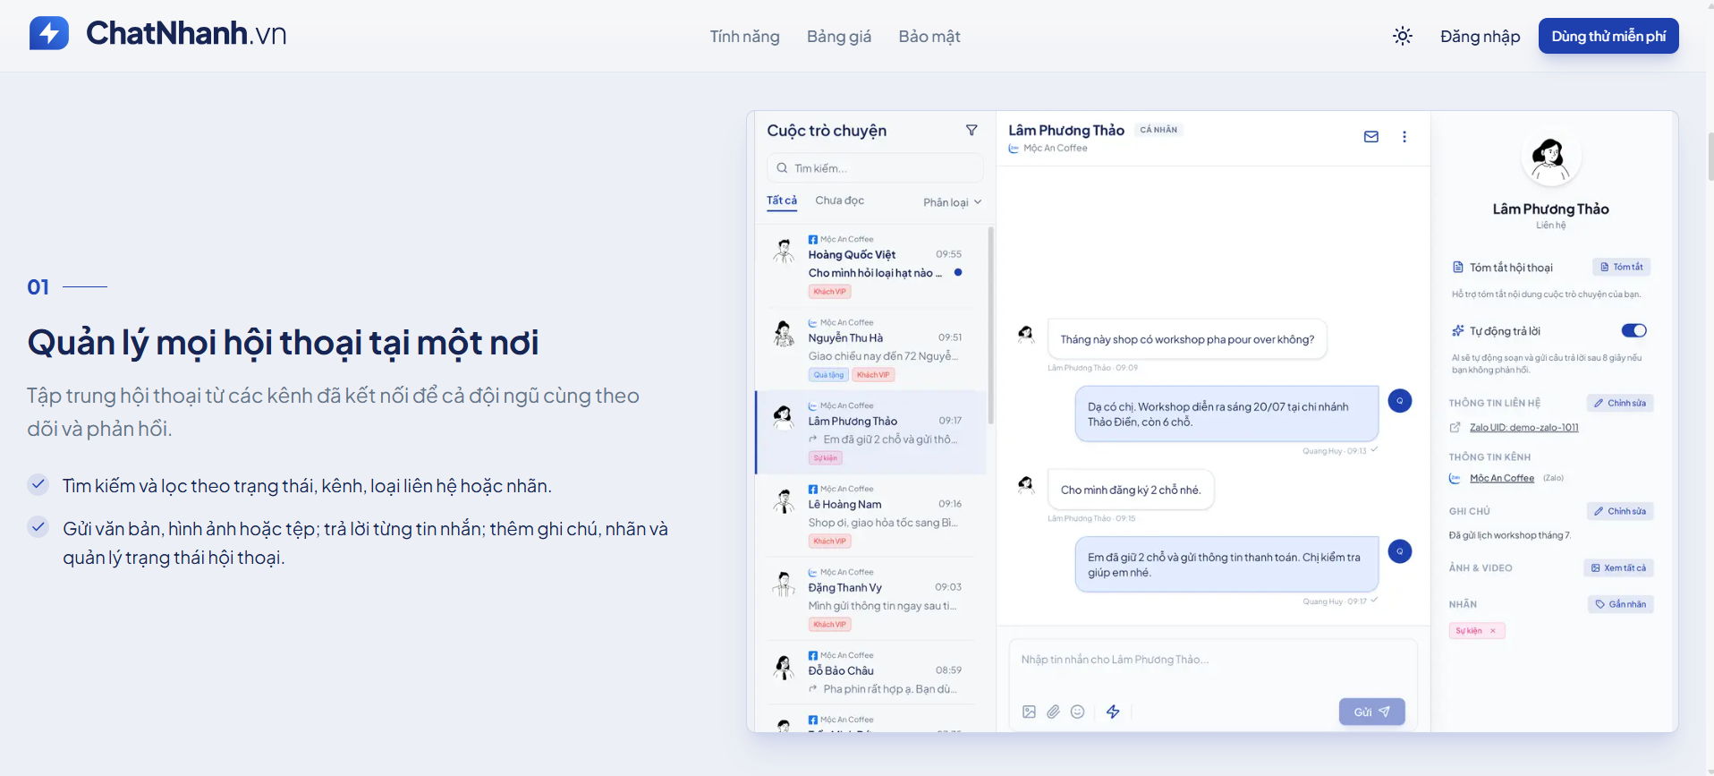This screenshot has width=1714, height=776.
Task: Click the Zalo channel icon beside Mộc An Coffee link
Action: tap(1455, 479)
